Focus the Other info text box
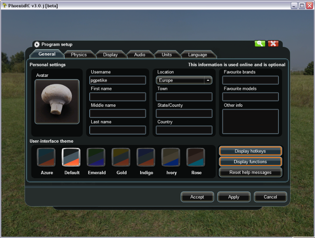Image resolution: width=315 pixels, height=238 pixels. 250,121
